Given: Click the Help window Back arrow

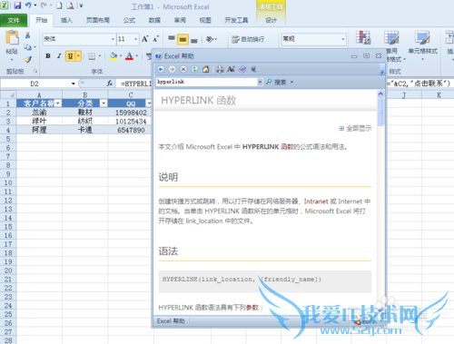Looking at the screenshot, I should [x=161, y=69].
